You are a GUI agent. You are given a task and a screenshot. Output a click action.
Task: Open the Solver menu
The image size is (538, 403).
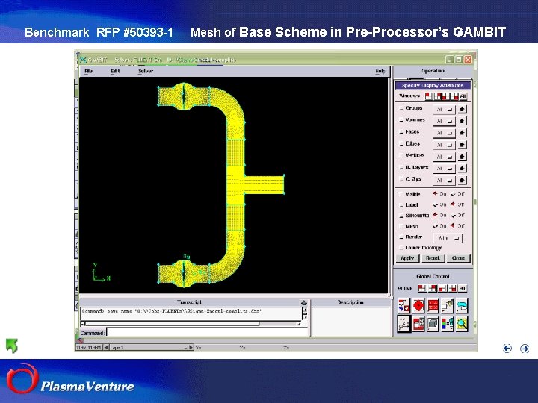tap(146, 72)
